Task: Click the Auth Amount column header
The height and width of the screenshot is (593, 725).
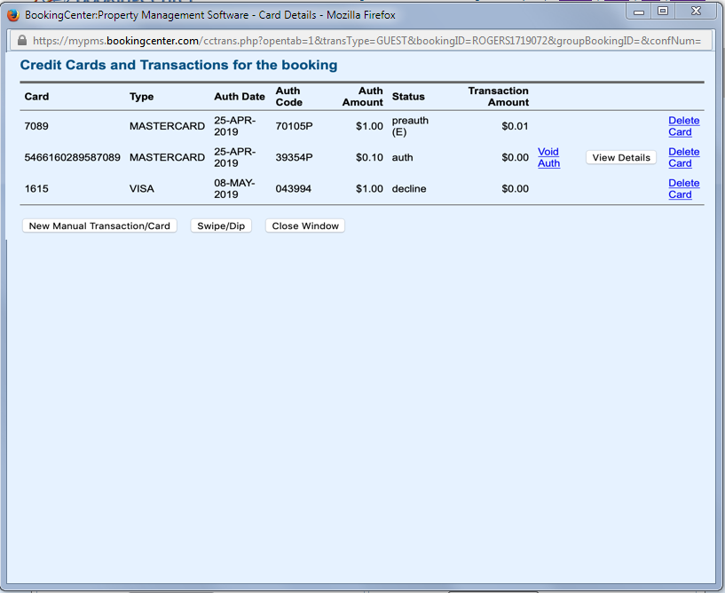Action: 363,97
